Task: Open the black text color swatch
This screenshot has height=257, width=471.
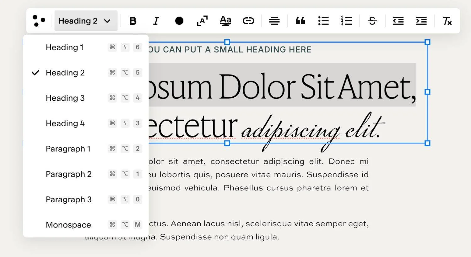Action: tap(179, 21)
